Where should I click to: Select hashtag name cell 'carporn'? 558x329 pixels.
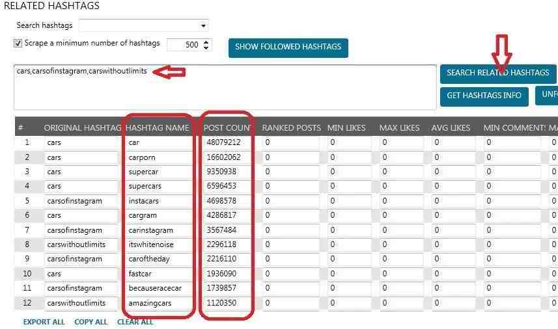coord(158,157)
